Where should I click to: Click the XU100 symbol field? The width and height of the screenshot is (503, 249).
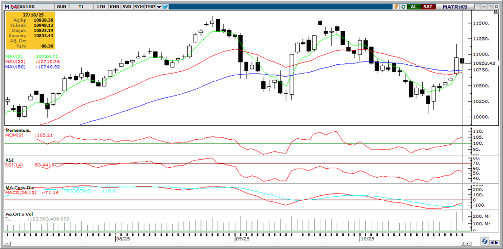28,7
